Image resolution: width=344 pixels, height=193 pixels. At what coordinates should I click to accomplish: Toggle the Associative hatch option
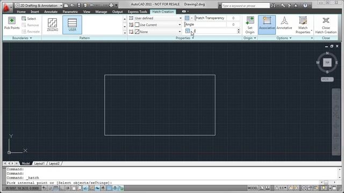[267, 25]
